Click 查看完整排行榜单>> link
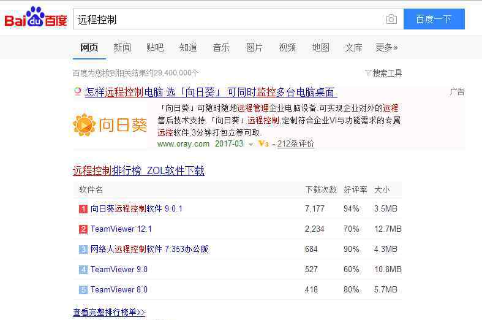 point(109,312)
